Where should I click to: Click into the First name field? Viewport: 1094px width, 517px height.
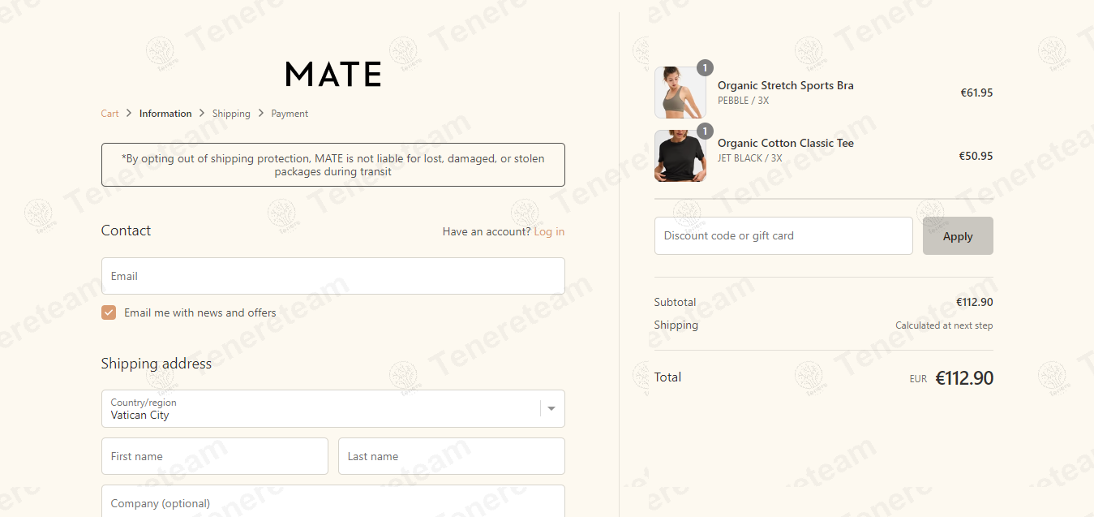(214, 456)
